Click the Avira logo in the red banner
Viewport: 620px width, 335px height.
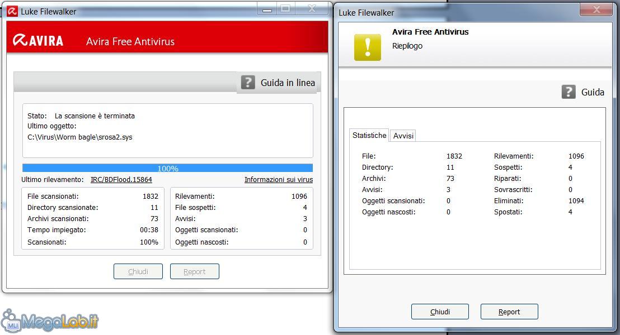(x=38, y=40)
